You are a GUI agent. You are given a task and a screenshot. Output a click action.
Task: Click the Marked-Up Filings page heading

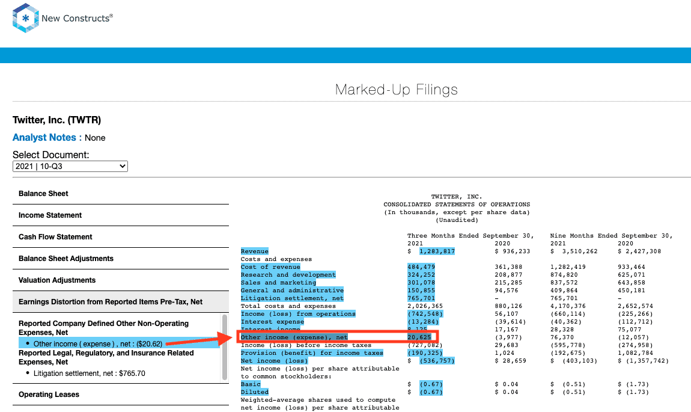(396, 90)
